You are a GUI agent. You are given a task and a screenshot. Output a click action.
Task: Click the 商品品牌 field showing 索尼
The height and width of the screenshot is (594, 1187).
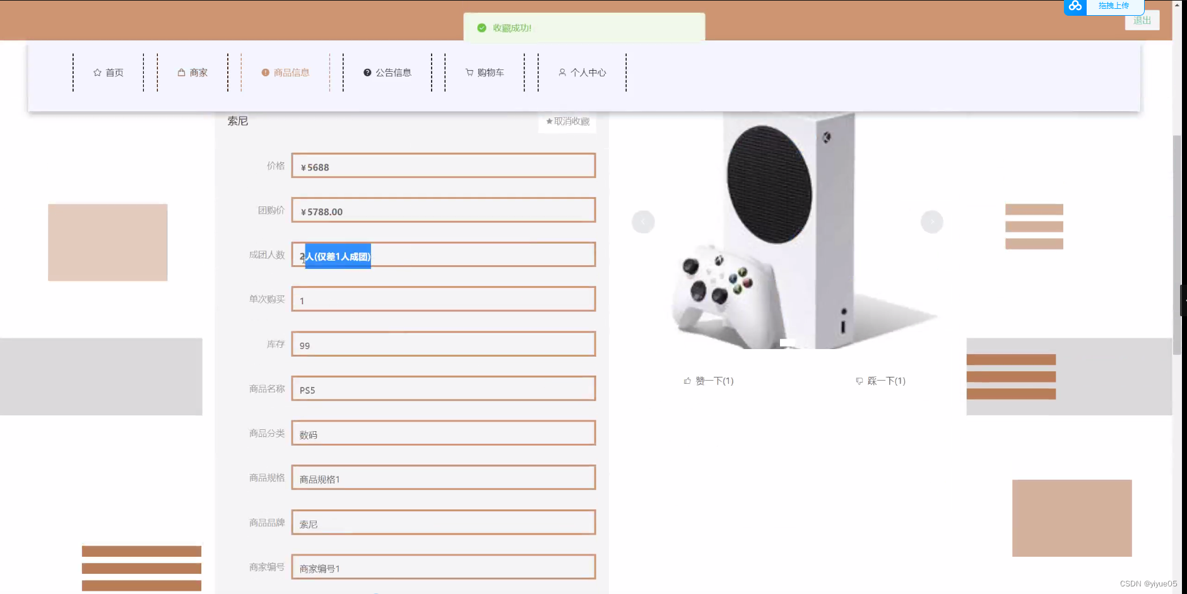point(444,522)
